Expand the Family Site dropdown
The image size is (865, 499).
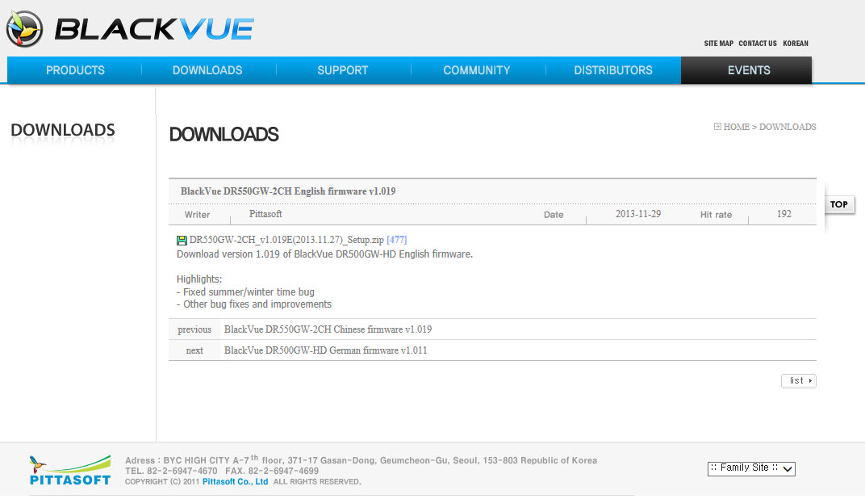coord(751,468)
